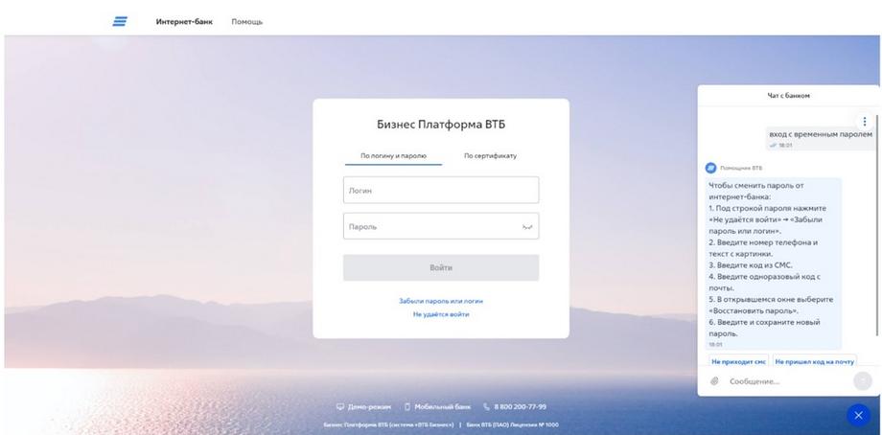The image size is (882, 435).
Task: Click the Чат с банком header title
Action: pos(789,96)
